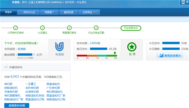The image size is (189, 108).
Task: Open the keyword link 圆盘造粒机
Action: pyautogui.click(x=53, y=84)
